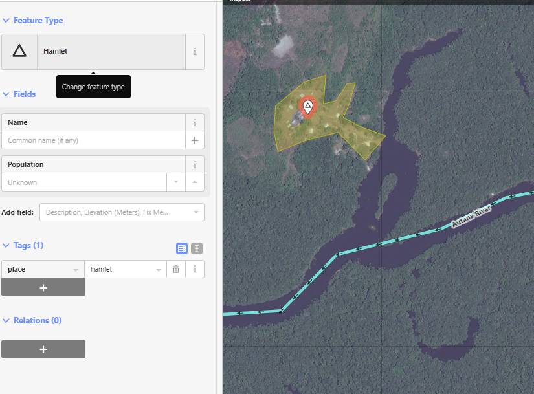Add a new relation membership

43,349
